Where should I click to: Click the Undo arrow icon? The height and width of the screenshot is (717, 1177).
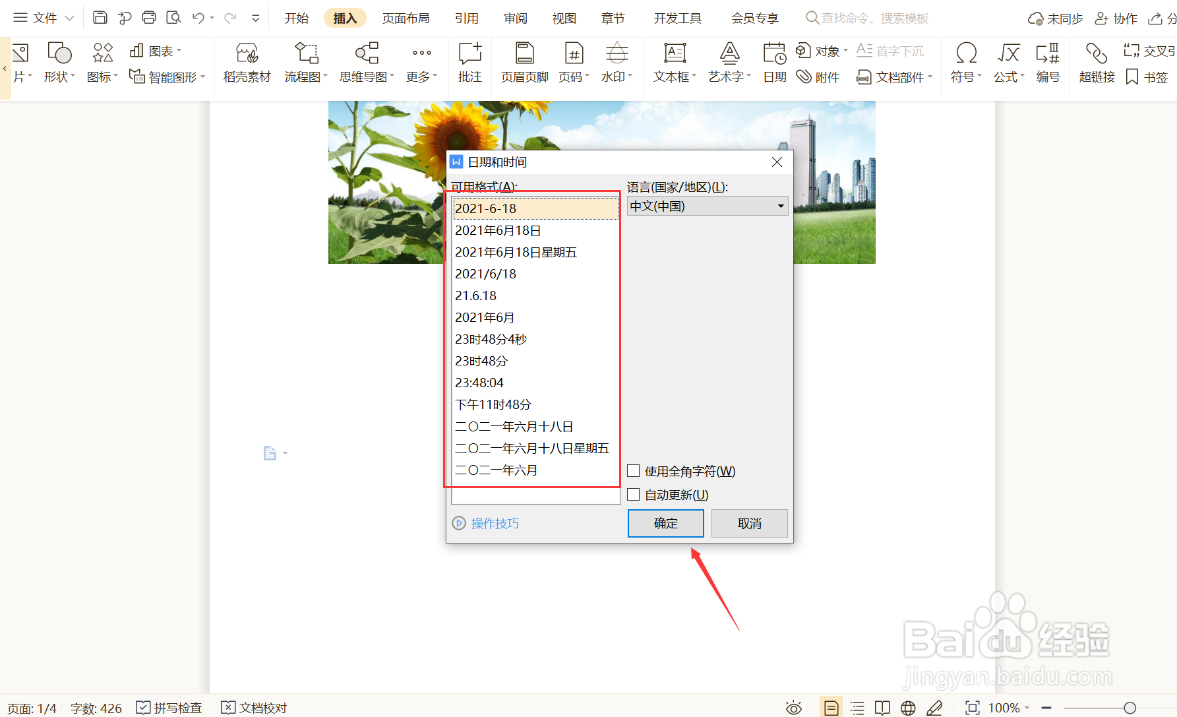198,18
